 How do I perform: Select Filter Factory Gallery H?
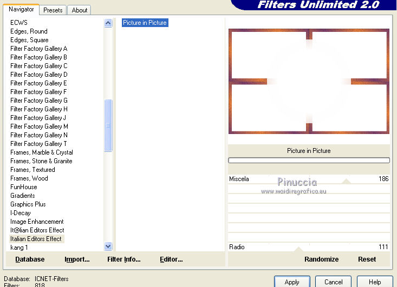coord(39,109)
